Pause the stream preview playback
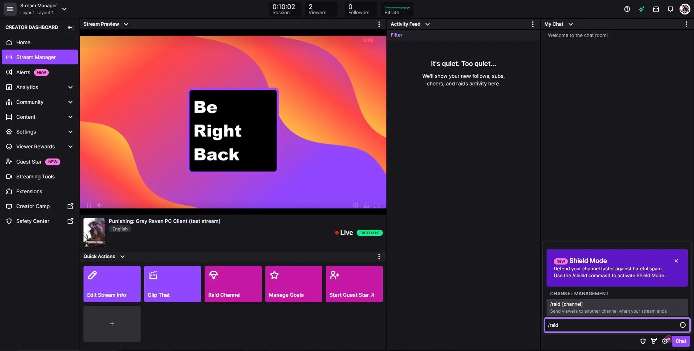694x351 pixels. click(x=89, y=205)
